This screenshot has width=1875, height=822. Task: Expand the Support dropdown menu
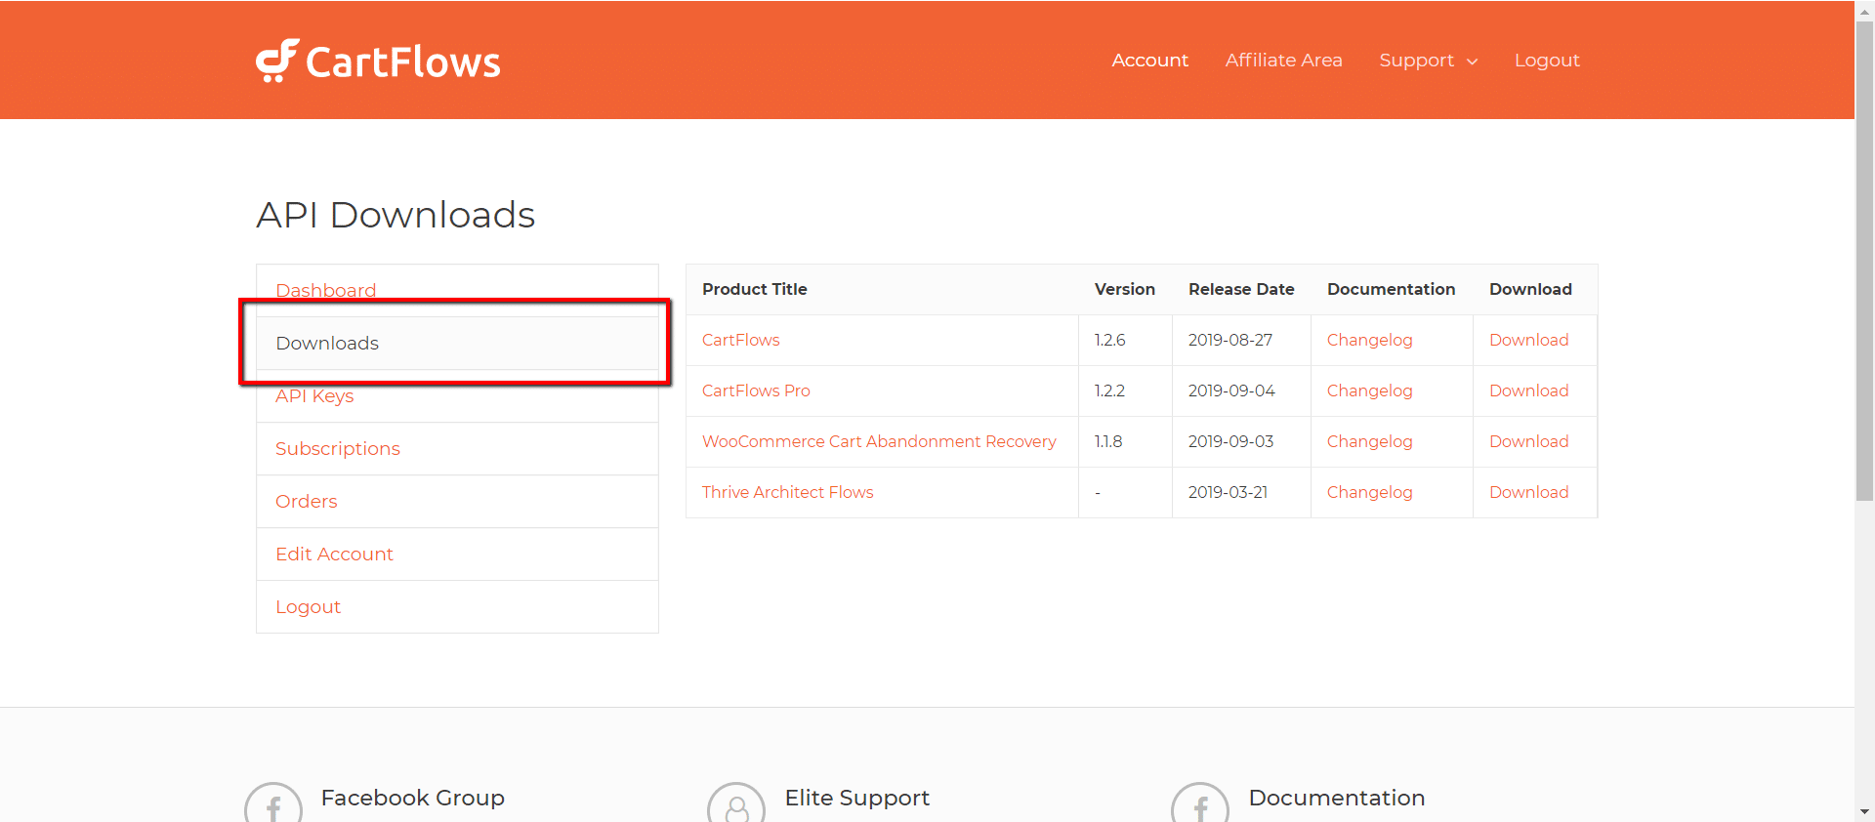coord(1428,61)
